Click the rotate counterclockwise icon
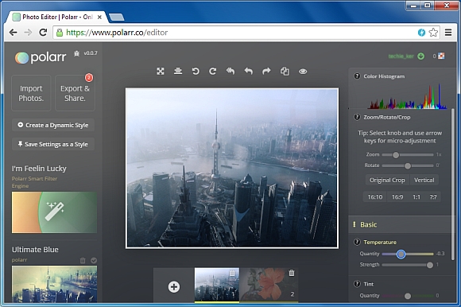This screenshot has height=307, width=461. point(196,71)
